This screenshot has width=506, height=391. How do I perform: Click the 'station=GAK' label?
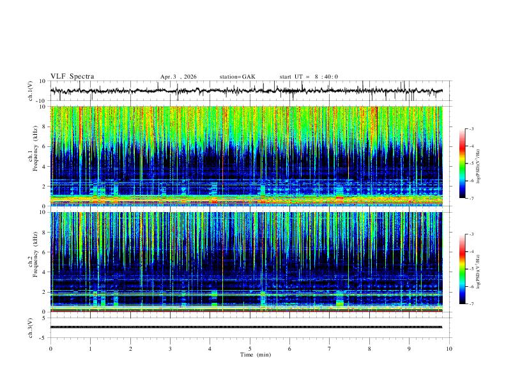(237, 77)
